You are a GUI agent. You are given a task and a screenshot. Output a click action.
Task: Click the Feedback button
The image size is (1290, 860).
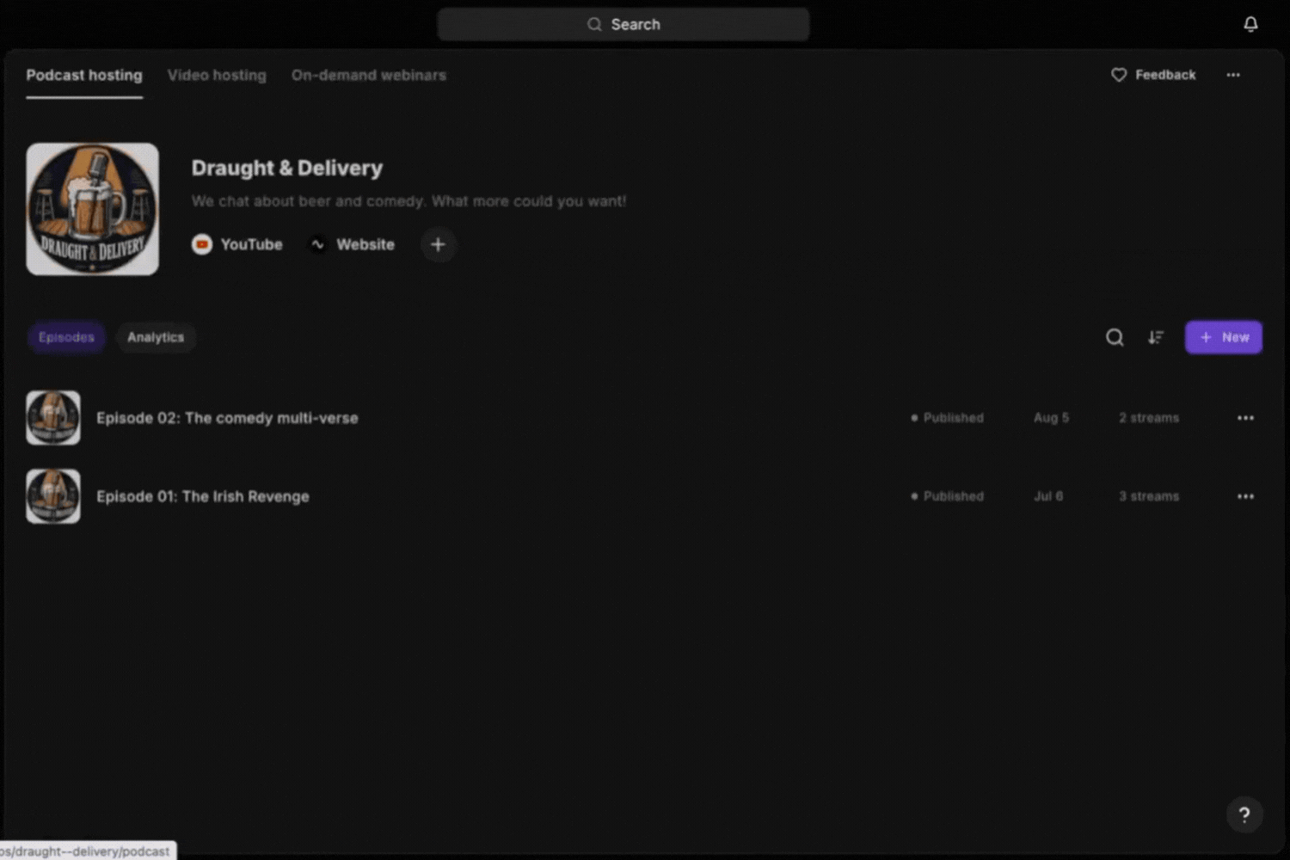pos(1153,75)
